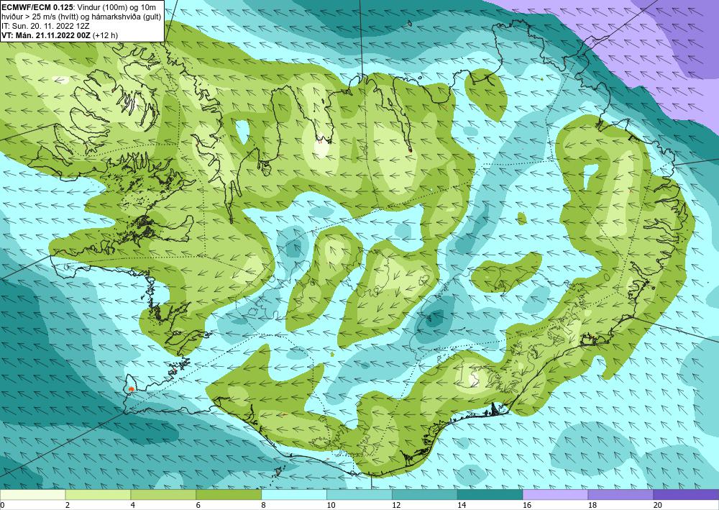Click the legend label '12'

[x=395, y=505]
